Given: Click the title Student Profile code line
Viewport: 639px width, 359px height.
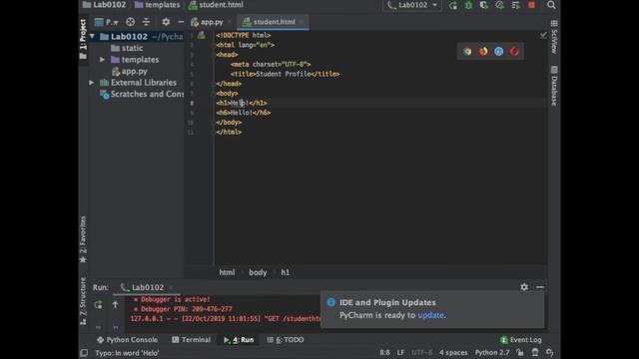Looking at the screenshot, I should tap(285, 74).
